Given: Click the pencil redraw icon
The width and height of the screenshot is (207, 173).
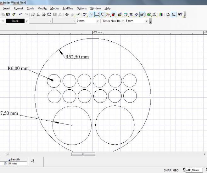Looking at the screenshot, I should click(x=78, y=14).
